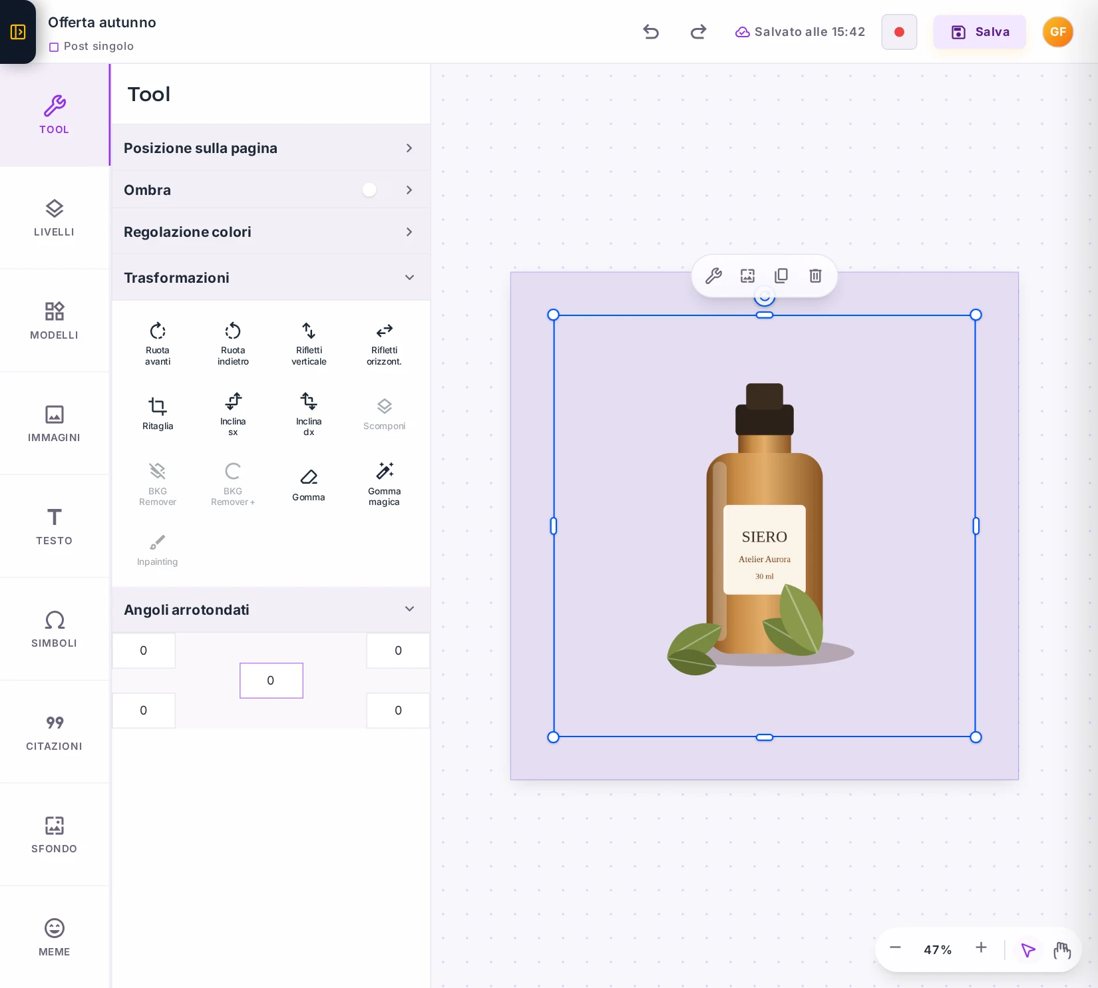The width and height of the screenshot is (1098, 988).
Task: Delete the selected image via trash icon
Action: click(815, 275)
